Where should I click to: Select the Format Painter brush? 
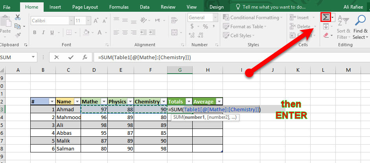(x=18, y=35)
